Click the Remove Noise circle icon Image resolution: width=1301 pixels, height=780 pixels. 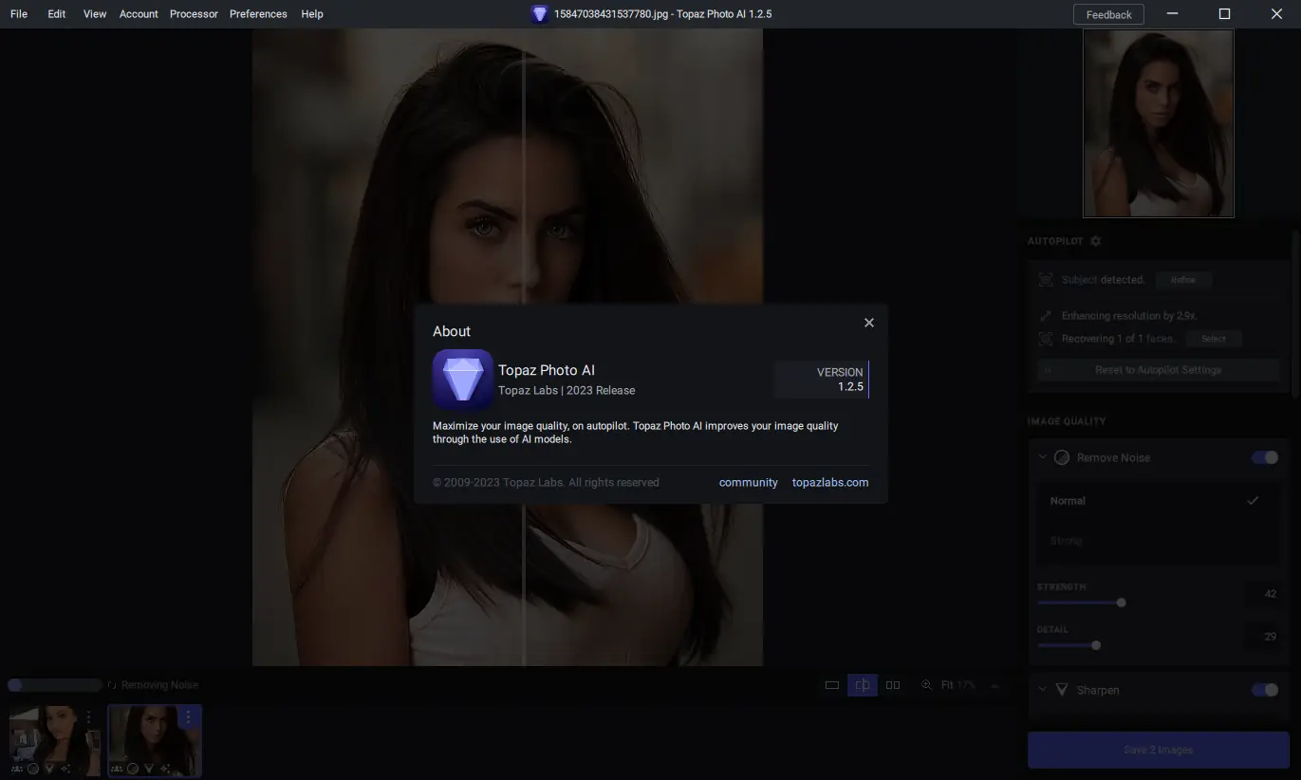1062,457
